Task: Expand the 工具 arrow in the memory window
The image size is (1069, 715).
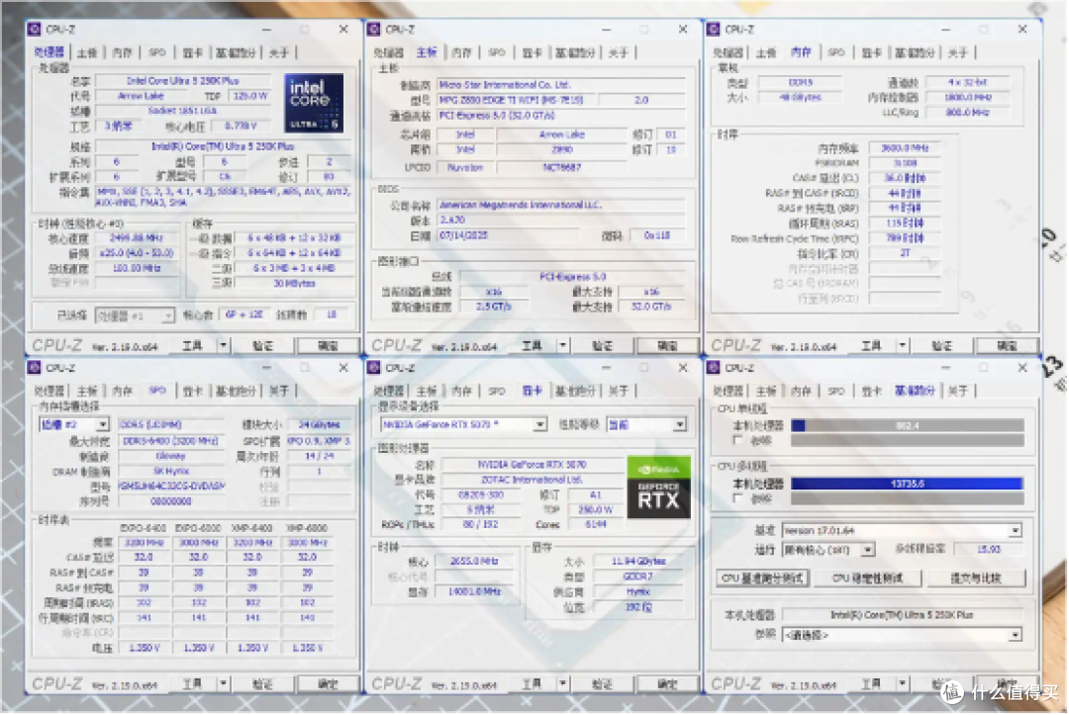Action: [902, 346]
